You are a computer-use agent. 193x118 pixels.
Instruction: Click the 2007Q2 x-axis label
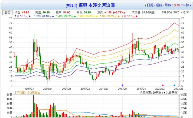click(85, 89)
